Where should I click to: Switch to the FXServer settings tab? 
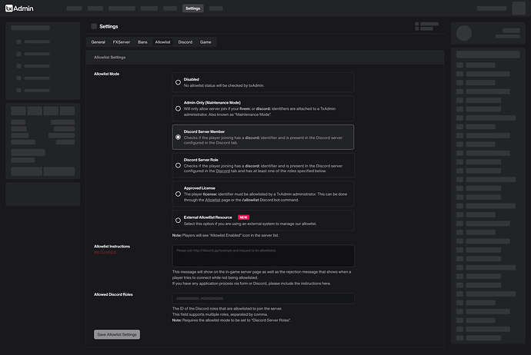pyautogui.click(x=122, y=42)
